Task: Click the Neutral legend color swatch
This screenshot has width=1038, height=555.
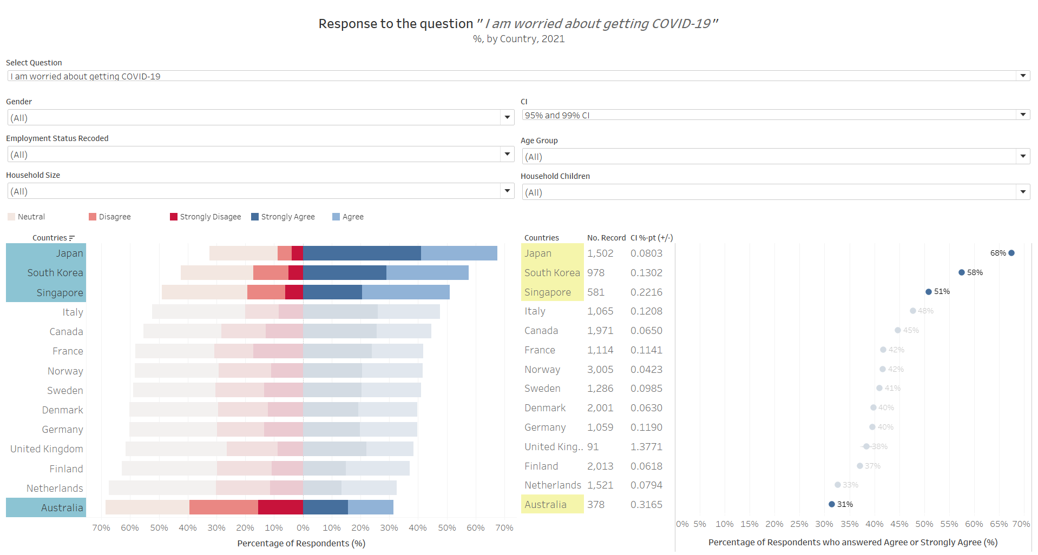Action: coord(11,217)
